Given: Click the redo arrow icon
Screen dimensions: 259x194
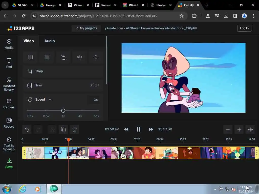Looking at the screenshot, I should point(38,130).
